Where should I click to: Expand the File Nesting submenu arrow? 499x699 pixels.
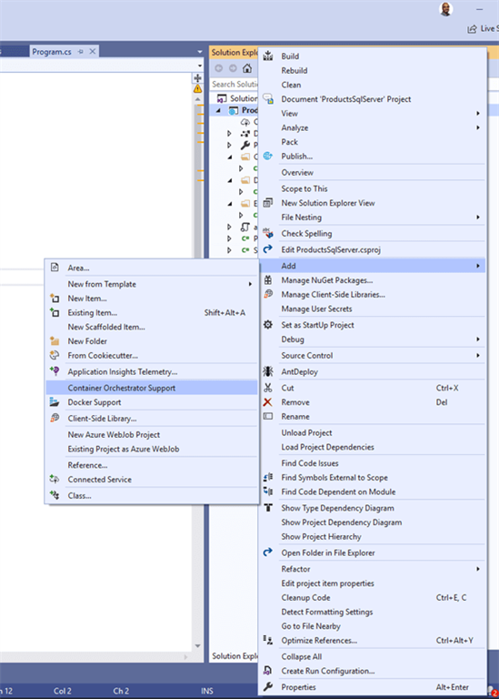click(x=478, y=218)
